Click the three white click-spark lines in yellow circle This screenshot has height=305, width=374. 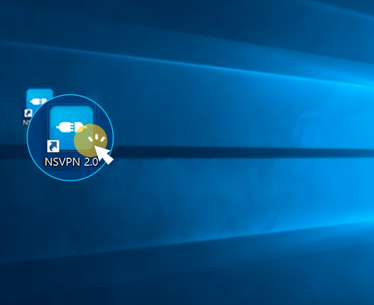coord(97,138)
